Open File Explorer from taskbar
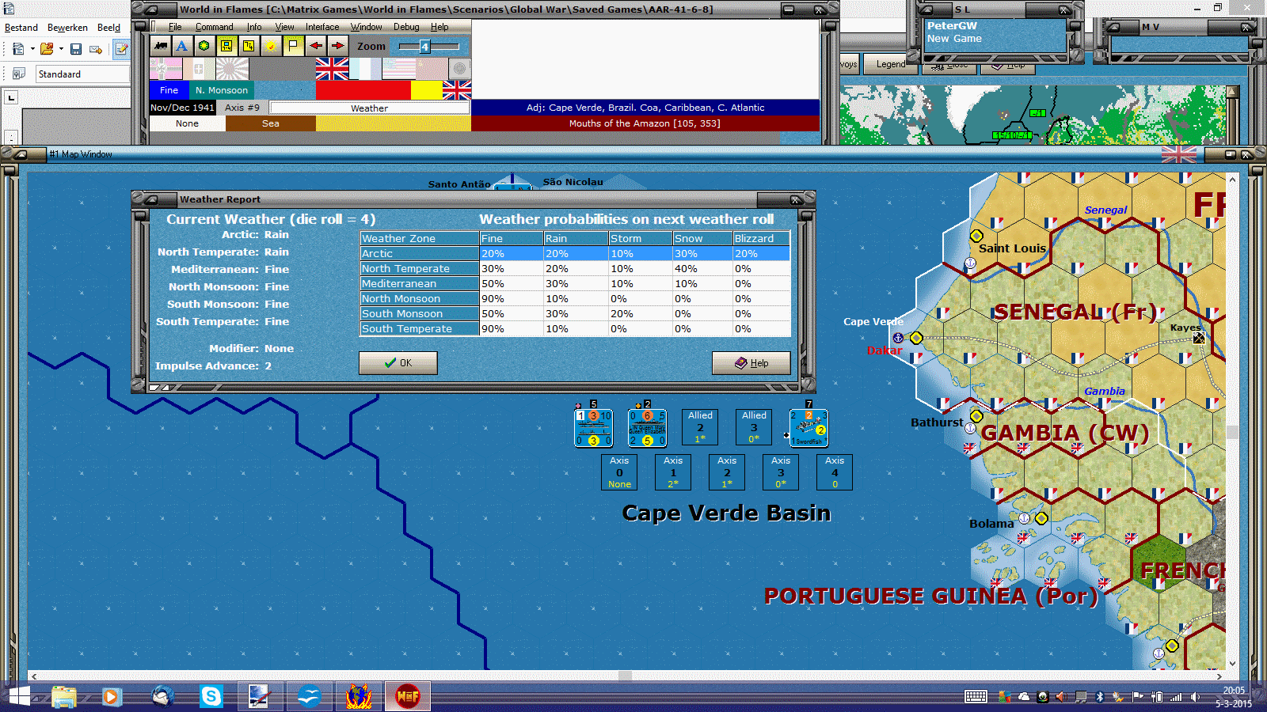 [63, 697]
